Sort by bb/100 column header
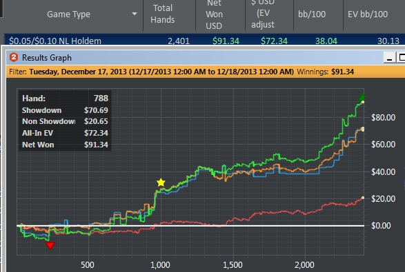The height and width of the screenshot is (272, 405). pyautogui.click(x=312, y=14)
